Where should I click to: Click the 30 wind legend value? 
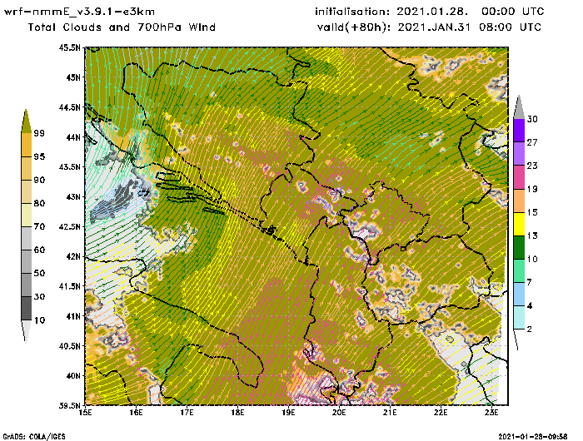[532, 119]
